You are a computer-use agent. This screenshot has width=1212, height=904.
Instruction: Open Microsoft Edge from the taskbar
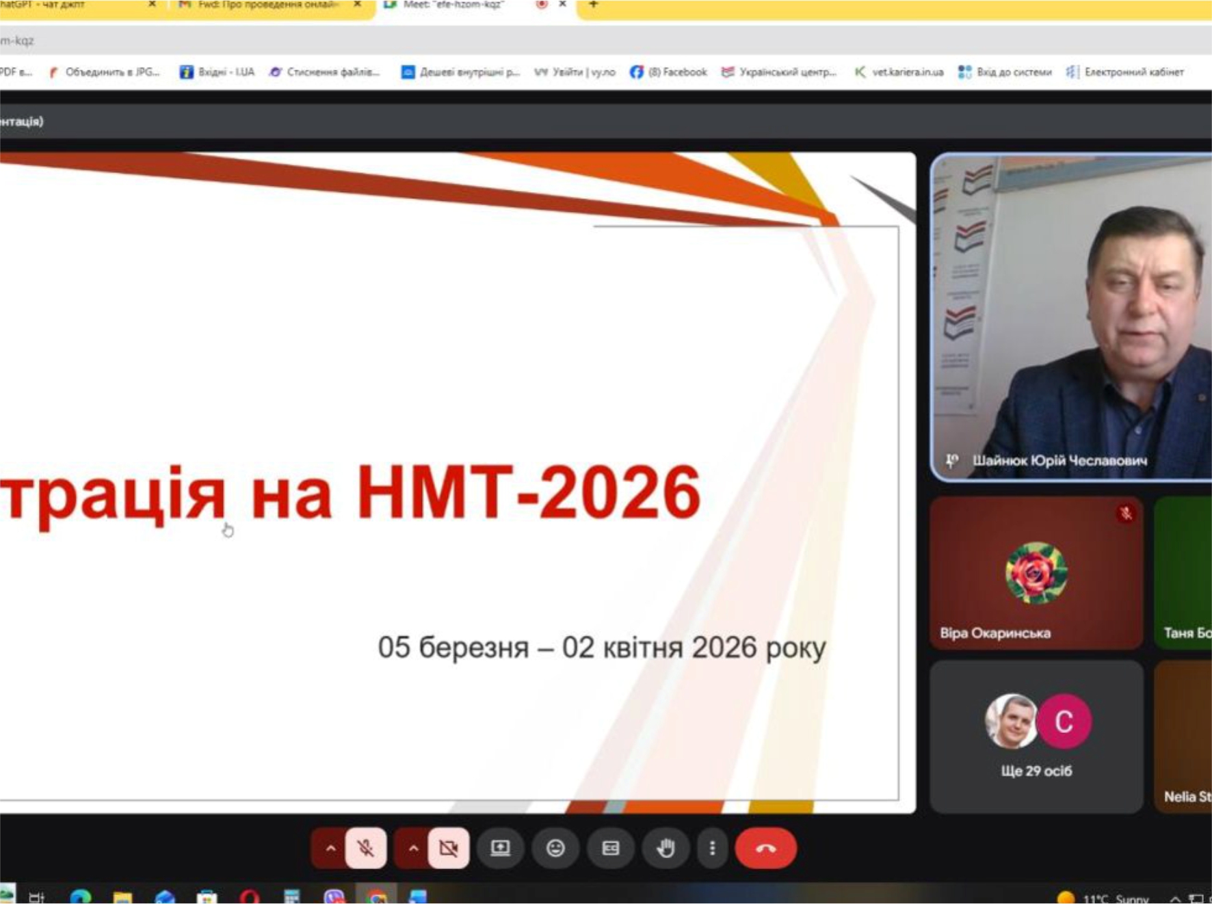coord(81,896)
